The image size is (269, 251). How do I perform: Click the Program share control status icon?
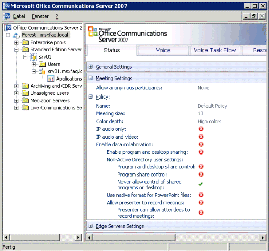coord(201,175)
